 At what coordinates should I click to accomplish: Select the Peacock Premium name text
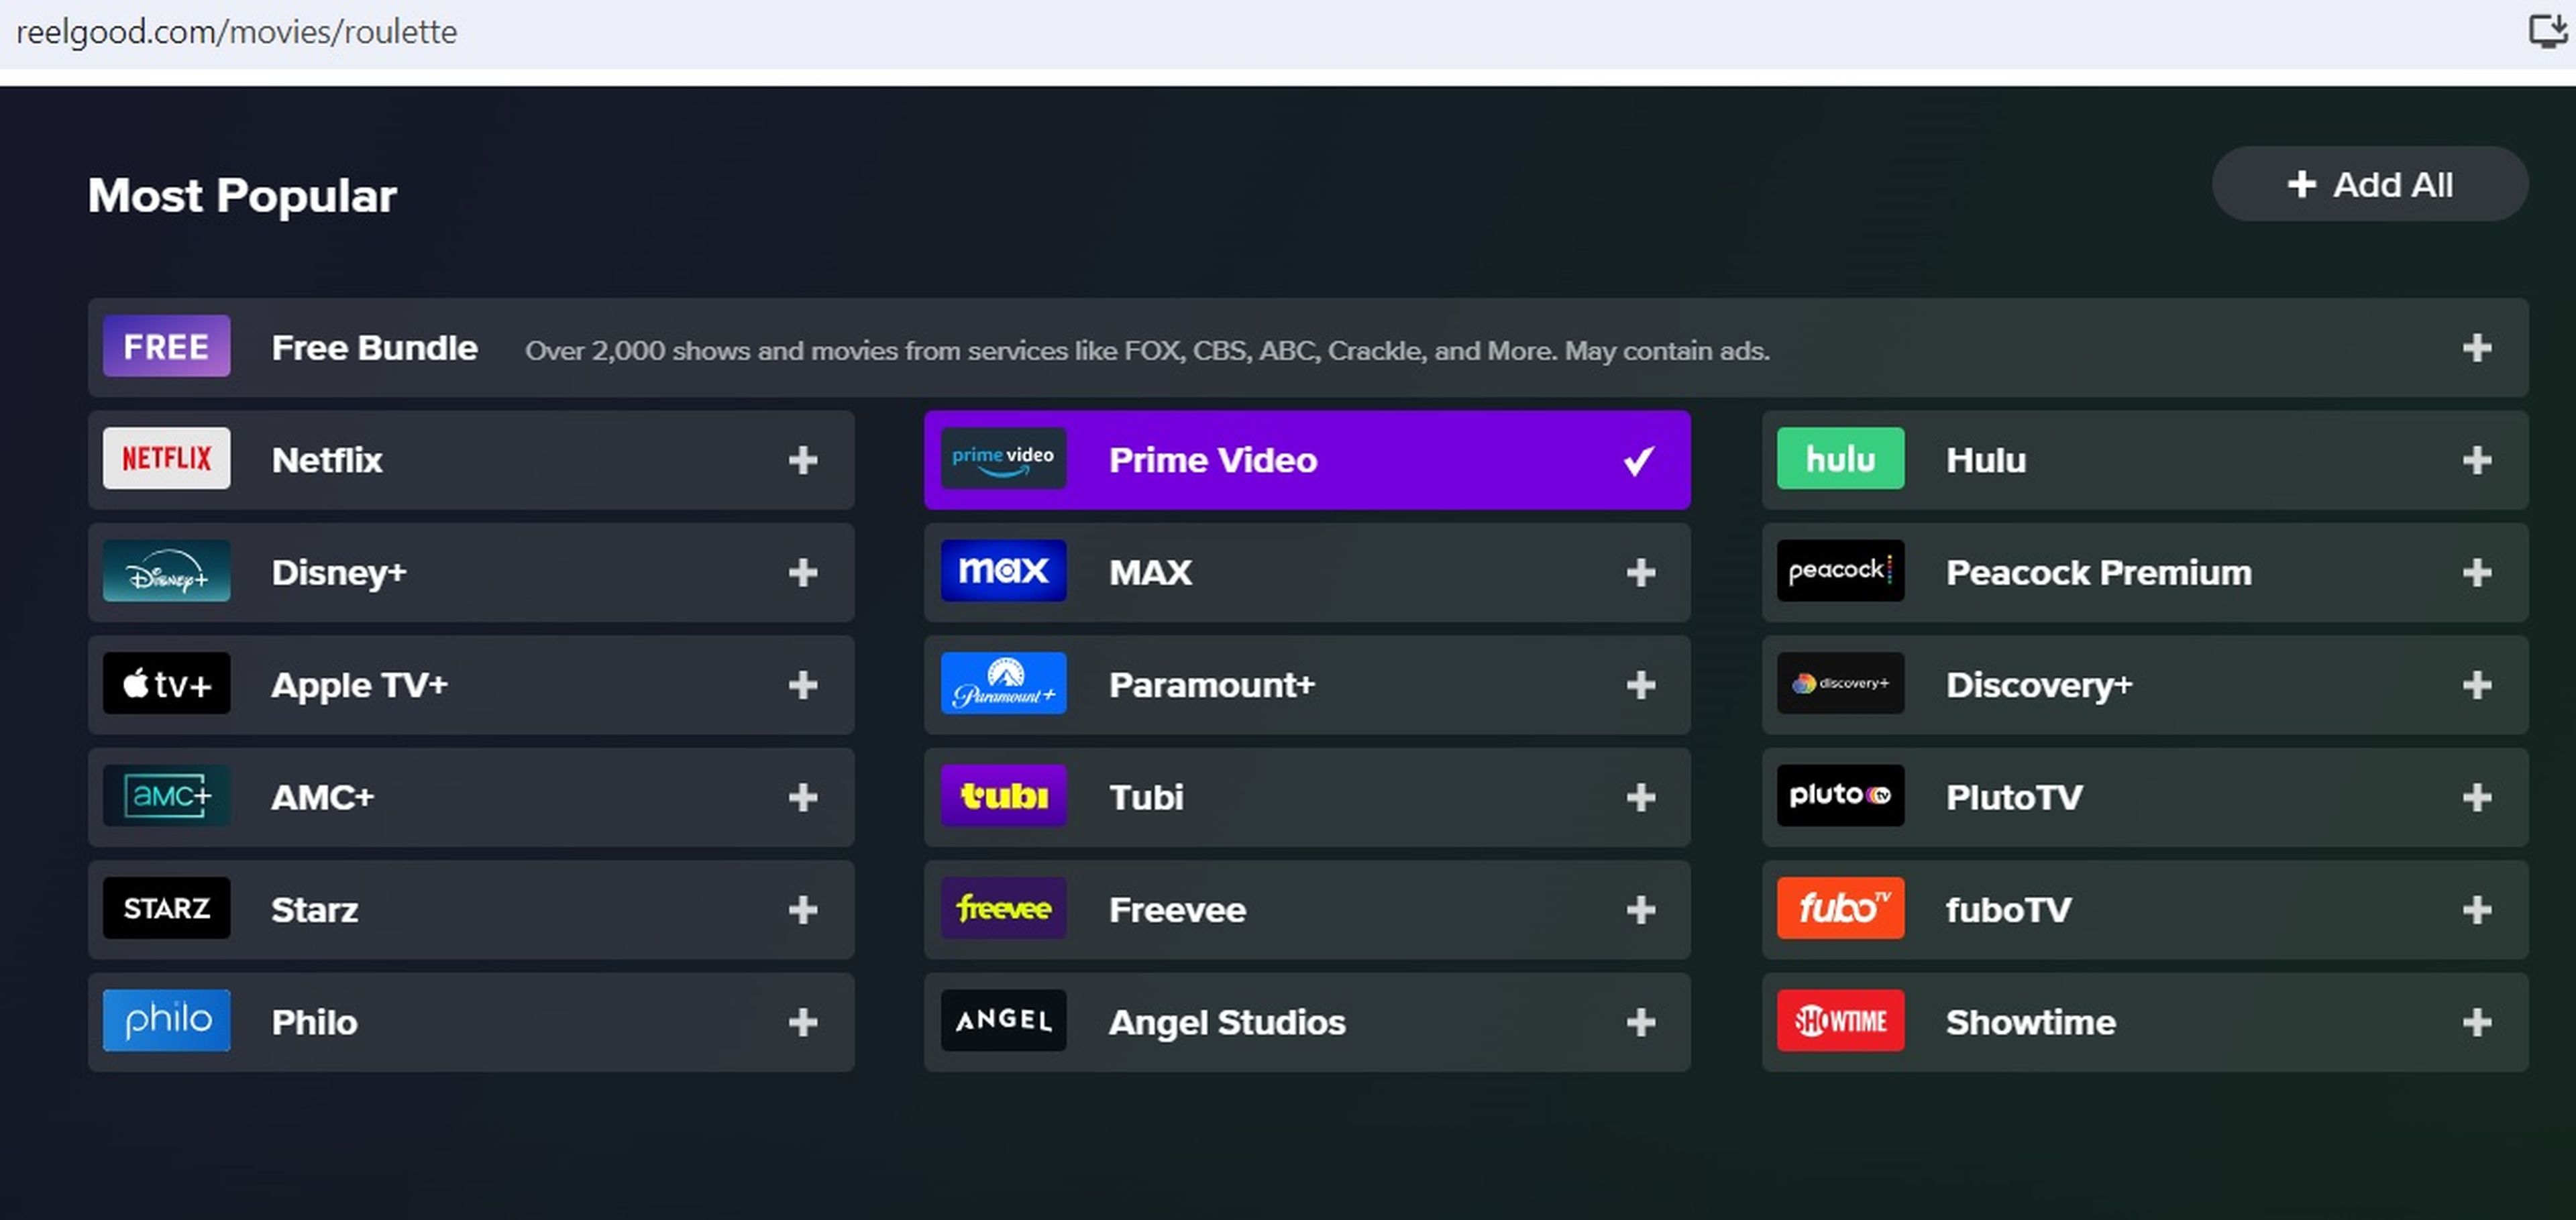[2099, 573]
